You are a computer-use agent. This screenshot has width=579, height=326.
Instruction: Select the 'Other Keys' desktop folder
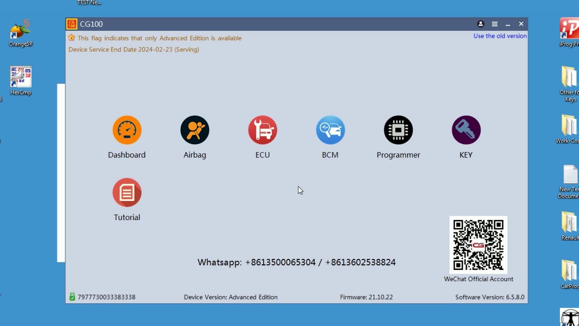tap(570, 84)
